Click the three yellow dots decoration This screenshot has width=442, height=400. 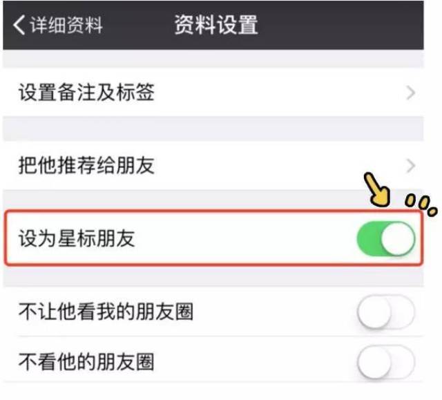[x=421, y=205]
